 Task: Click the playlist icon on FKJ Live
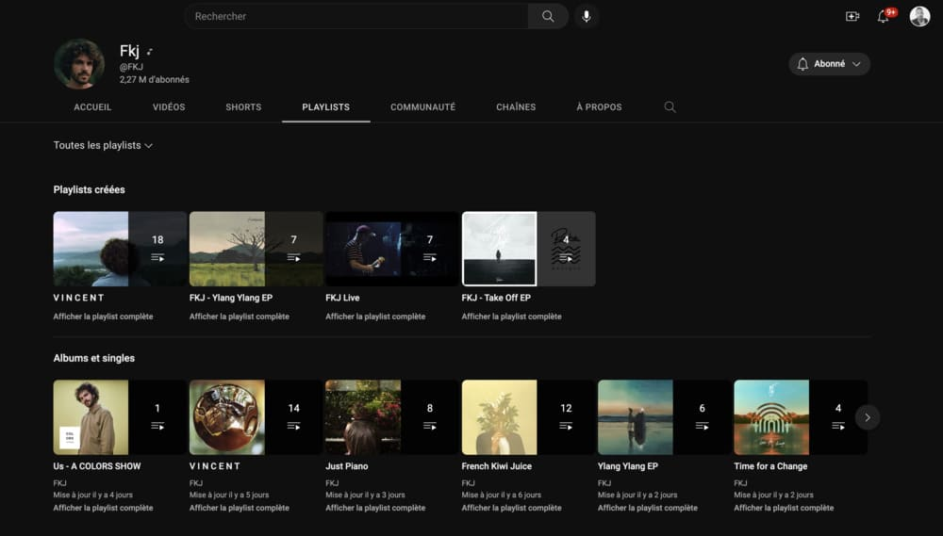[429, 257]
